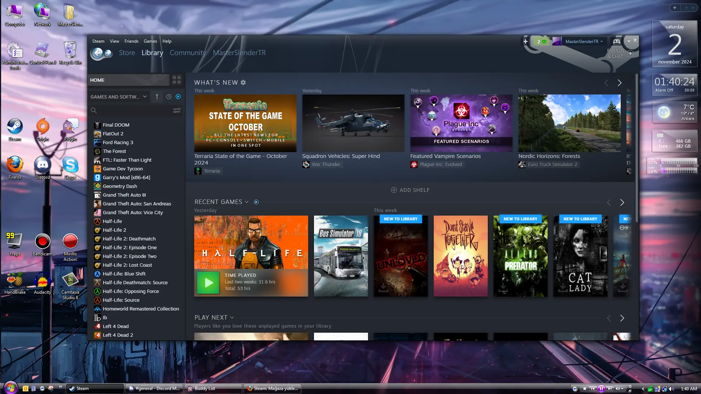Select the Discord desktop icon

(43, 168)
